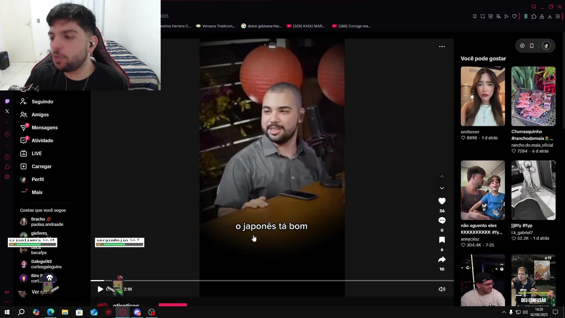
Task: Open the video three-dots options menu
Action: pos(442,46)
